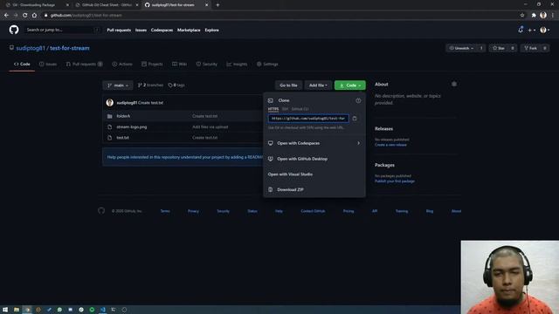
Task: Select the HTTPS clone tab
Action: (273, 109)
